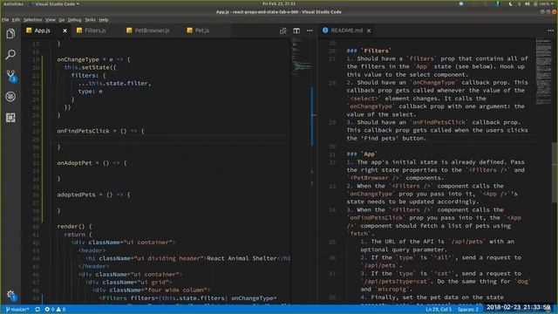Open Activities overview in top bar
The width and height of the screenshot is (558, 314).
coord(13,3)
